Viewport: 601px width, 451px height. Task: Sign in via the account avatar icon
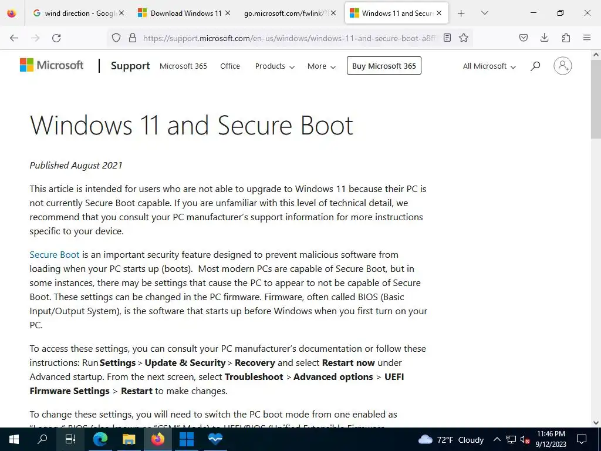563,66
